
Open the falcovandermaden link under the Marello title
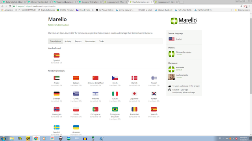tap(59, 25)
